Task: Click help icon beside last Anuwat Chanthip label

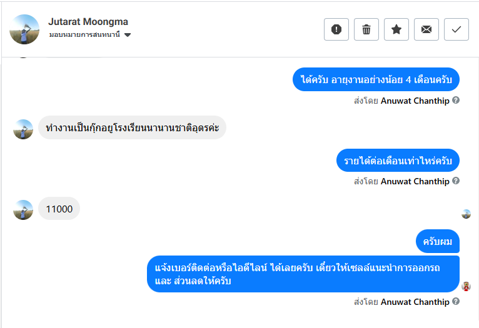Action: [456, 302]
